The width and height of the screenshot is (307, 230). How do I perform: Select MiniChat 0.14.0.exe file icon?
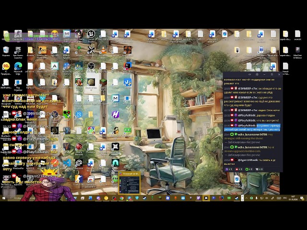click(297, 52)
